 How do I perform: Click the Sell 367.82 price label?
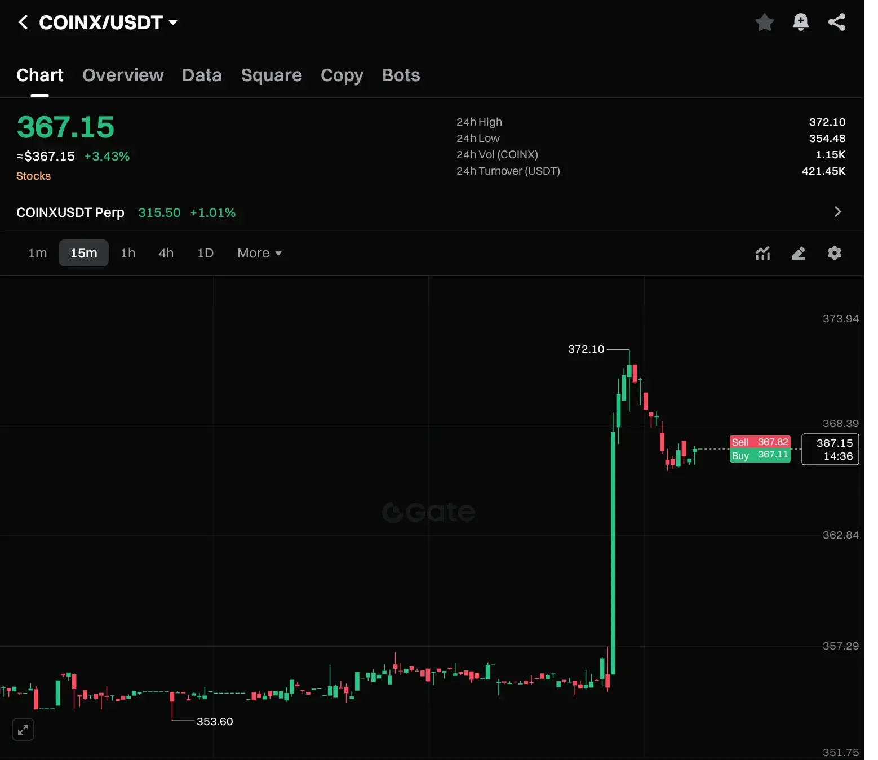click(760, 442)
